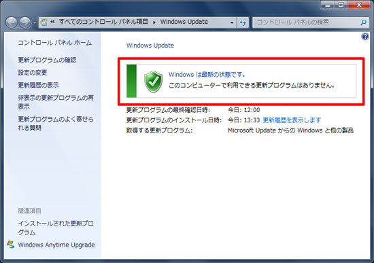Image resolution: width=374 pixels, height=263 pixels.
Task: Open コントロール パネル ホーム link
Action: coord(55,43)
